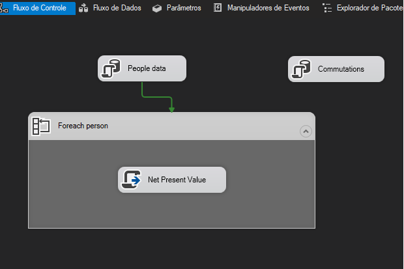Select the Foreach person container title
This screenshot has height=269, width=404.
tap(83, 126)
